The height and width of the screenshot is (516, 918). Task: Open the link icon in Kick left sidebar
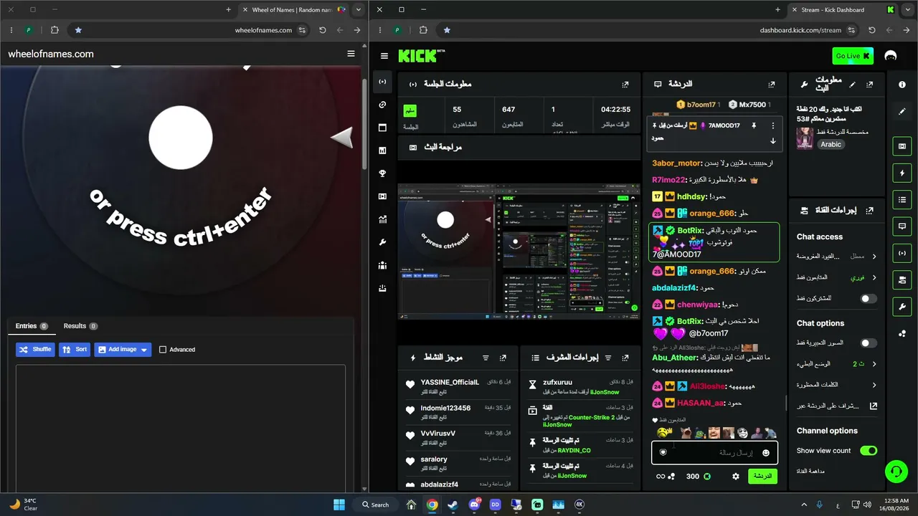click(x=382, y=105)
